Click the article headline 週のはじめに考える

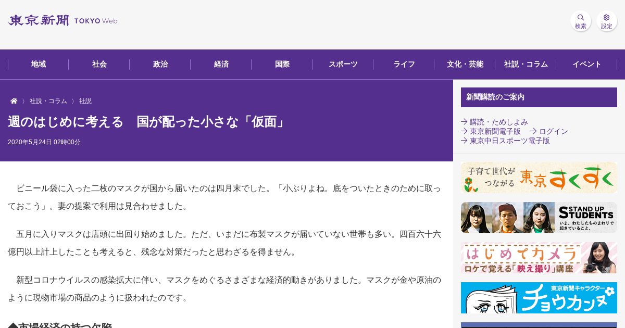[x=147, y=122]
